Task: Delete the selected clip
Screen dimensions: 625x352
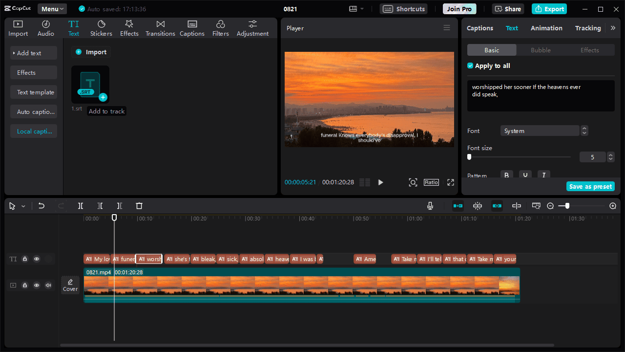Action: [x=139, y=206]
